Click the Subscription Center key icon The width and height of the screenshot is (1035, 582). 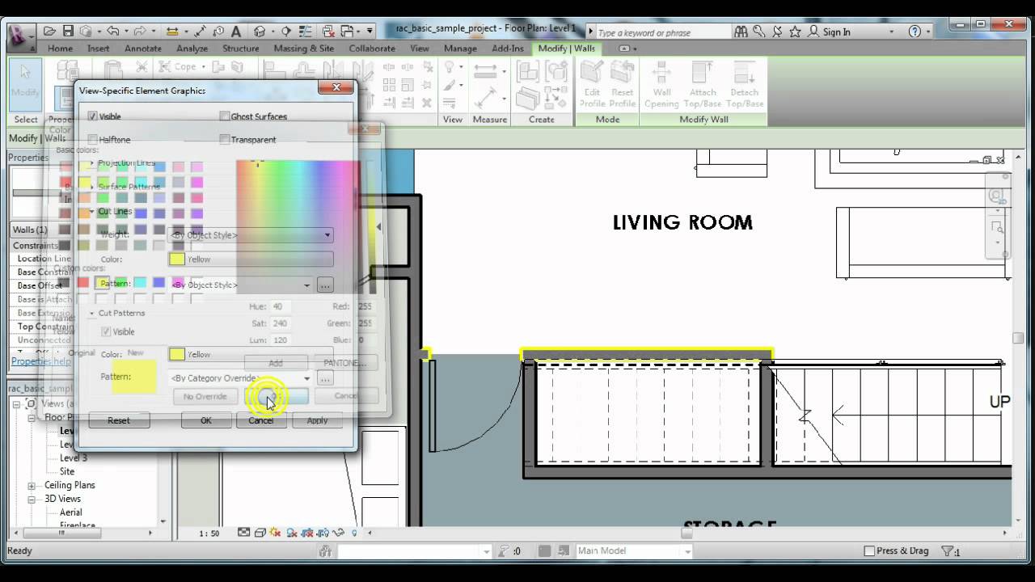(x=760, y=32)
